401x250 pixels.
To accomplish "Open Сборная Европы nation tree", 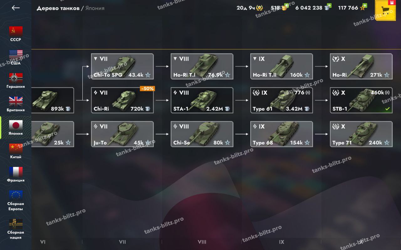I will (x=16, y=200).
